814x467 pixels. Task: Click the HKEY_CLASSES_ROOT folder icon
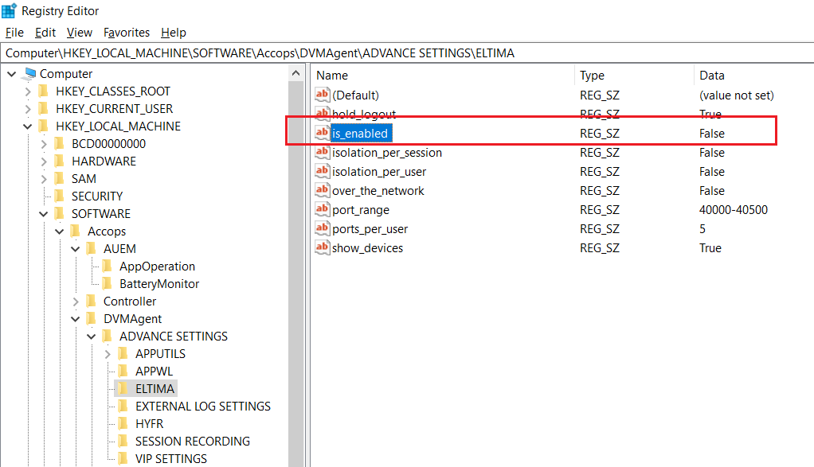(44, 91)
